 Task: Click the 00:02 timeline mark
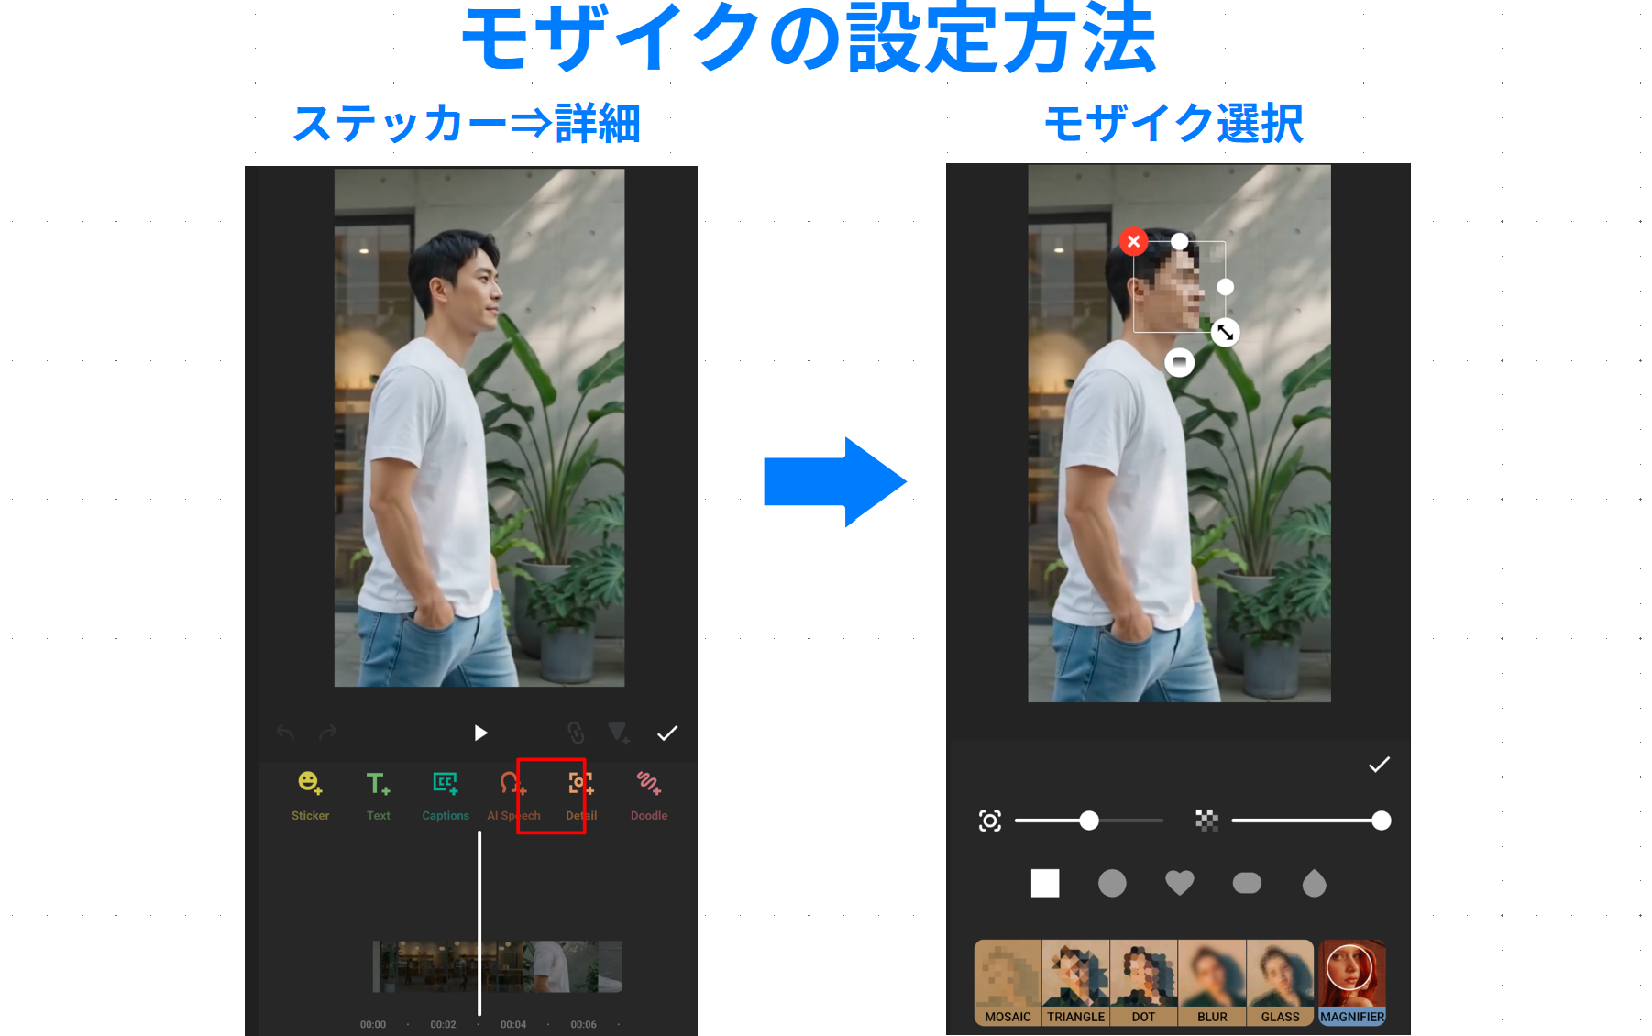click(443, 1024)
